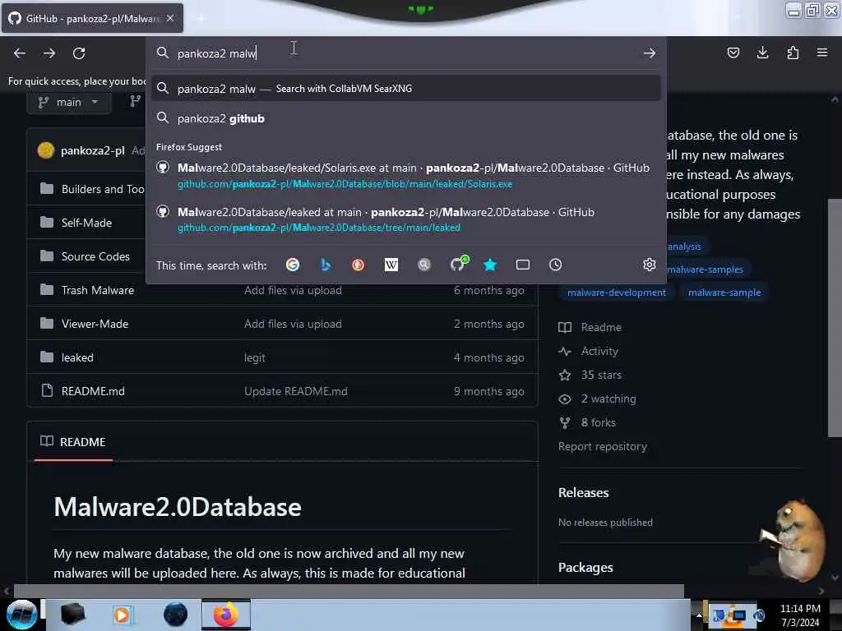Search this time with DuckDuckGo icon

(359, 265)
